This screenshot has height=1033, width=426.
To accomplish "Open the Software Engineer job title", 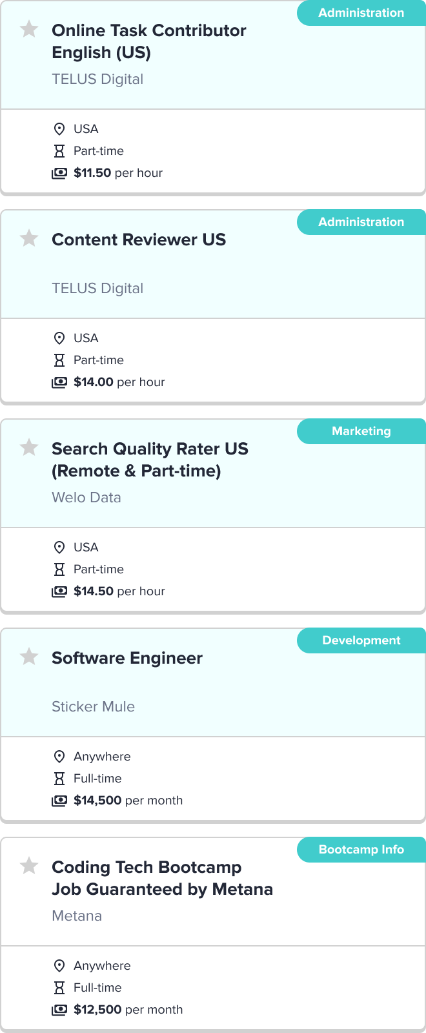I will [127, 658].
